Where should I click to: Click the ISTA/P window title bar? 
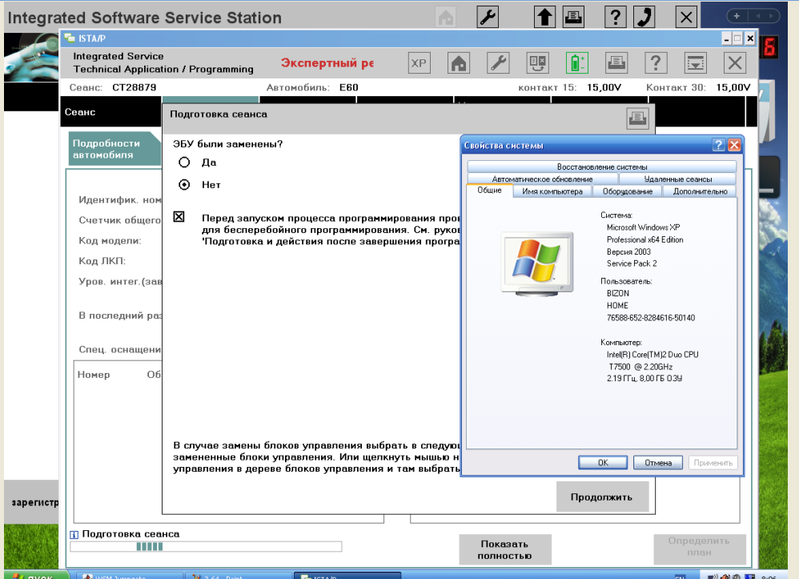pos(390,38)
